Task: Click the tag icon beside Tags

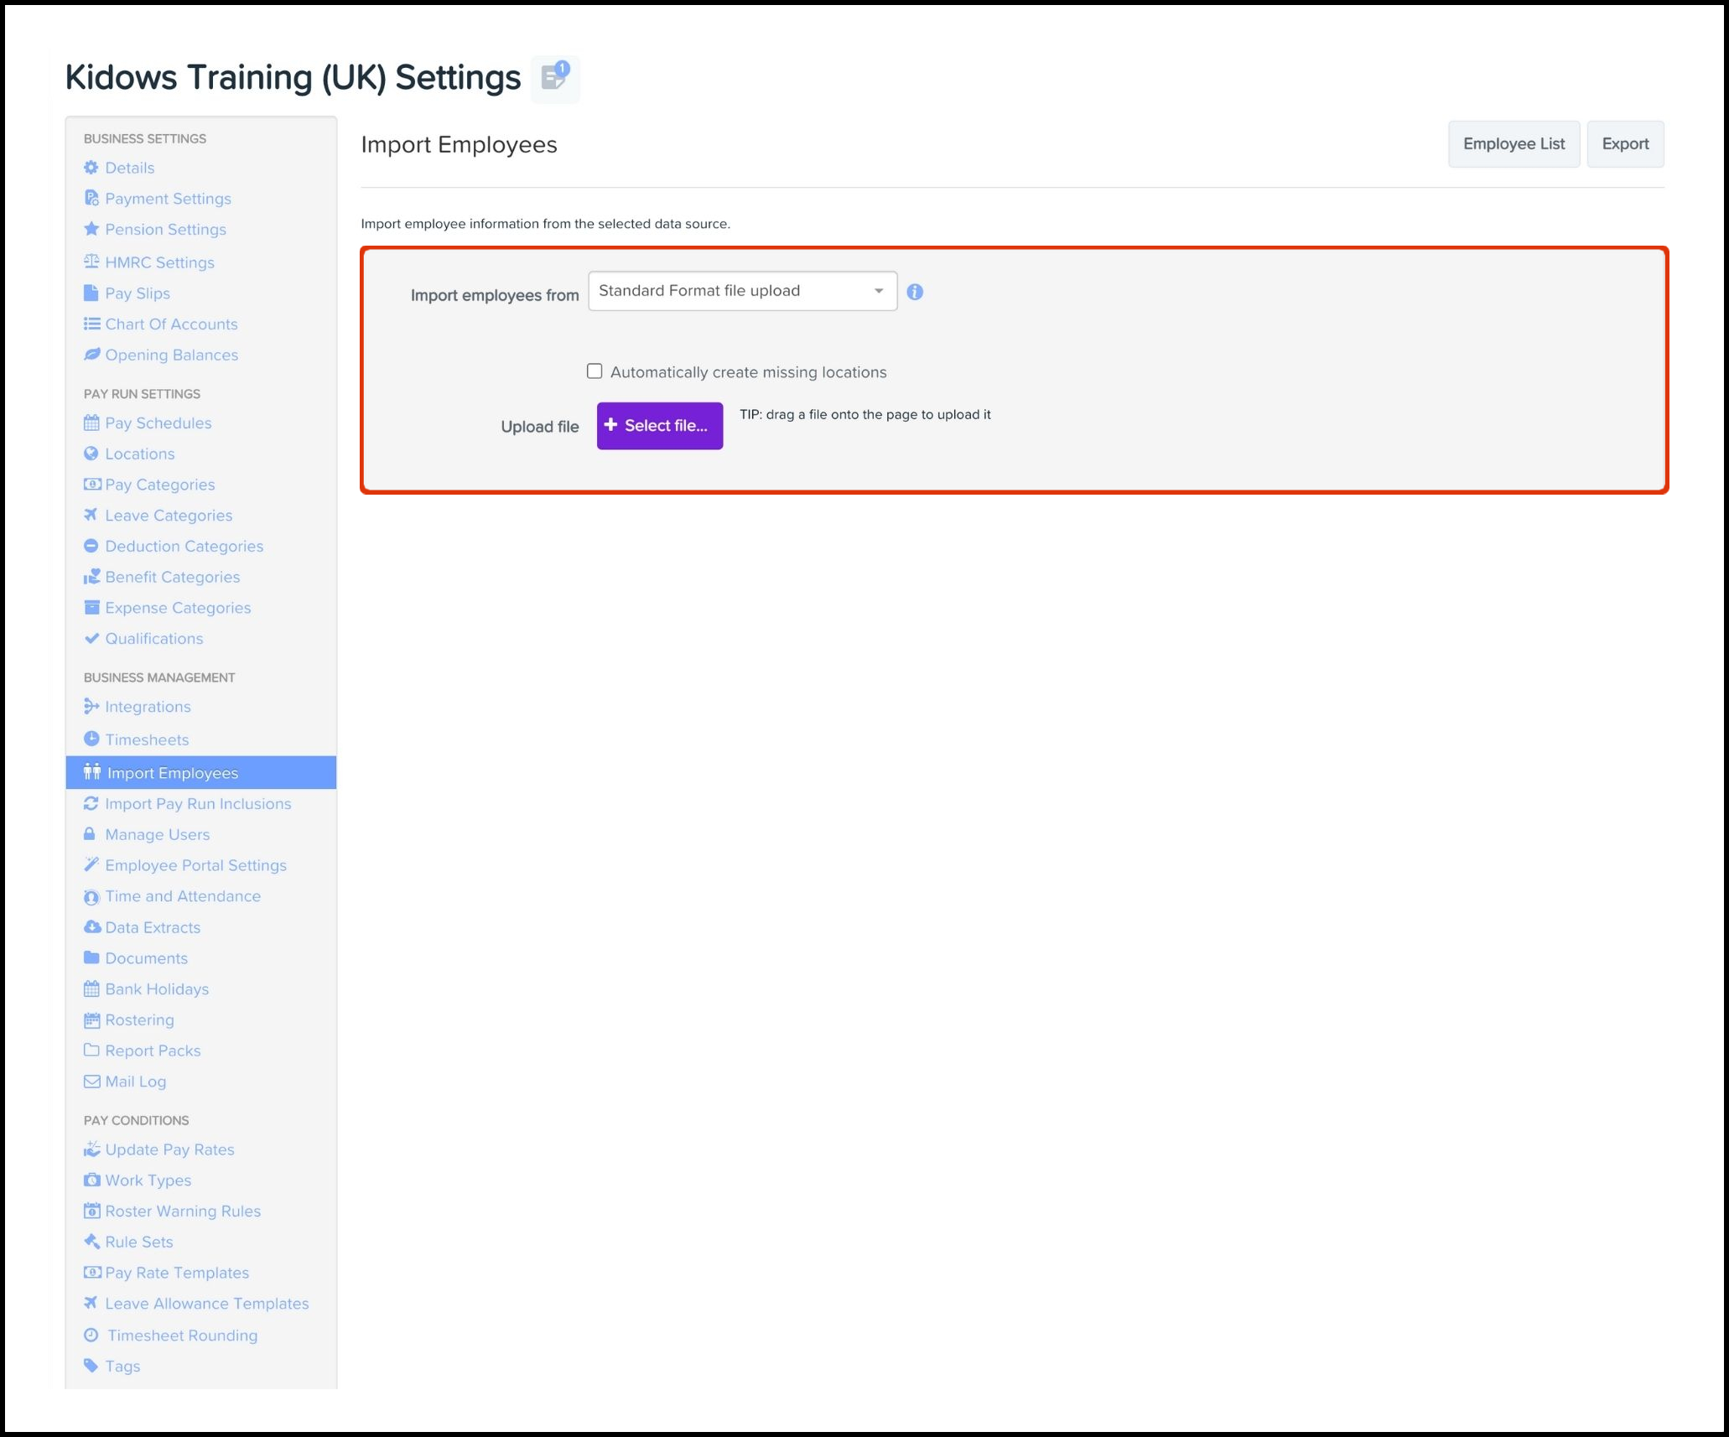Action: [x=91, y=1366]
